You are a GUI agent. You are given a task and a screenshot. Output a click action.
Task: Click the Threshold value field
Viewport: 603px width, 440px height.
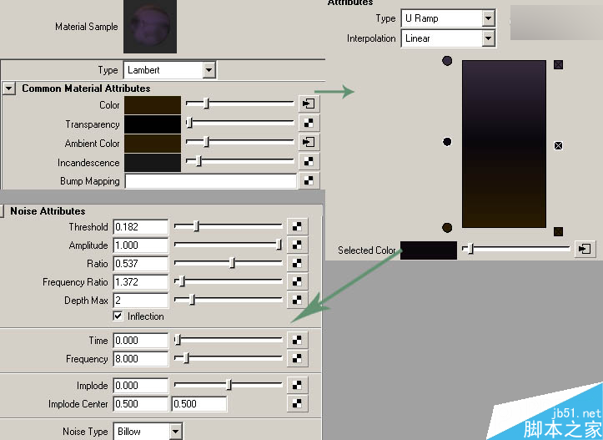pyautogui.click(x=141, y=227)
